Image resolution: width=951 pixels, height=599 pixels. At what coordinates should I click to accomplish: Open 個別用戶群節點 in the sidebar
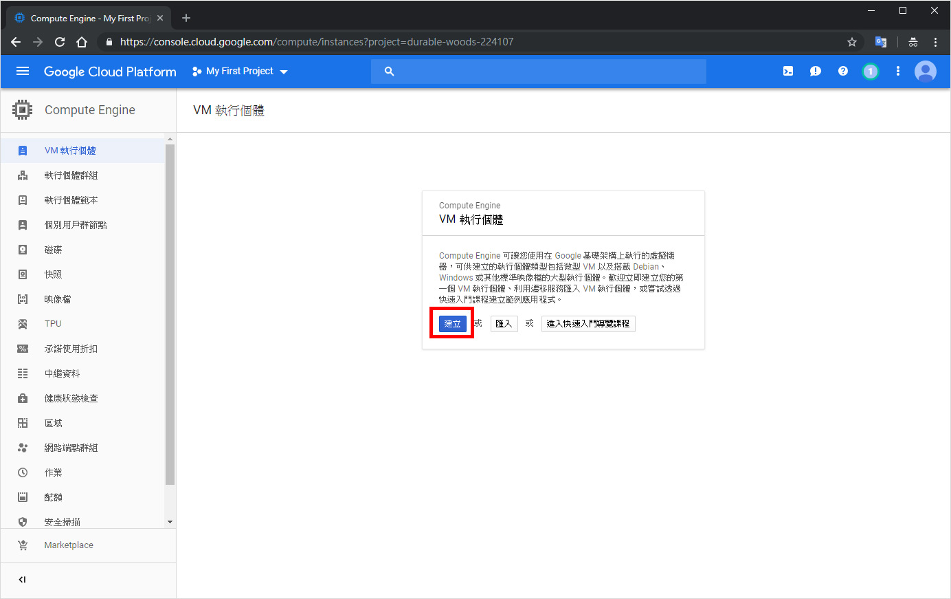tap(82, 225)
